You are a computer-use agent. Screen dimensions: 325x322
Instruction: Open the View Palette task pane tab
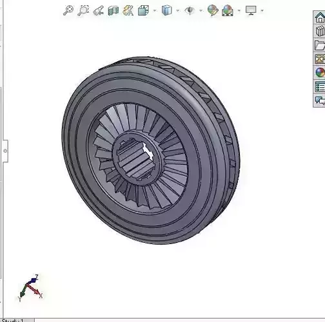pos(320,59)
